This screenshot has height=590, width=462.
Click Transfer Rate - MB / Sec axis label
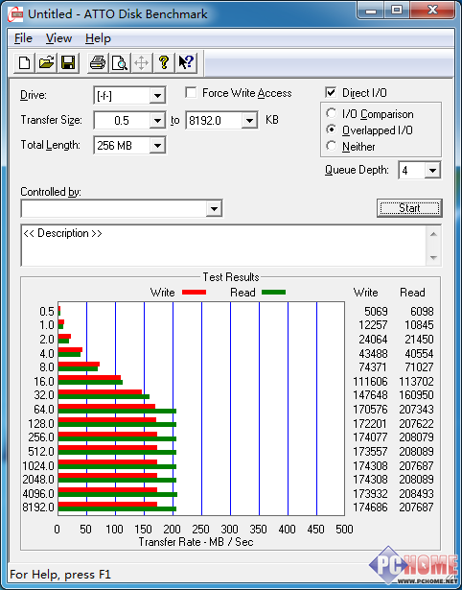point(196,542)
